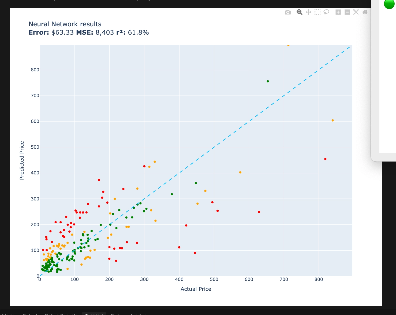Click the 'MSE: 8,403' value in subtitle

click(95, 32)
